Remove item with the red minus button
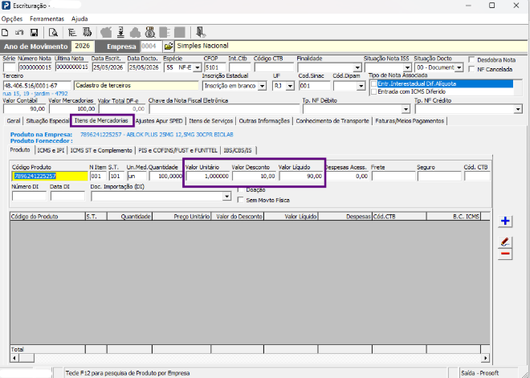The width and height of the screenshot is (530, 378). (505, 254)
